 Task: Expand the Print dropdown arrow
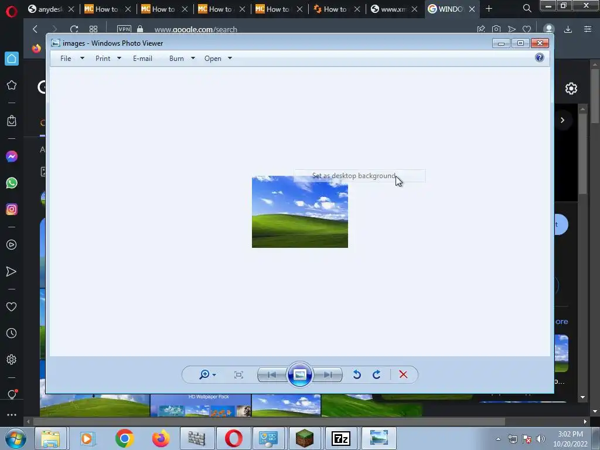click(119, 58)
